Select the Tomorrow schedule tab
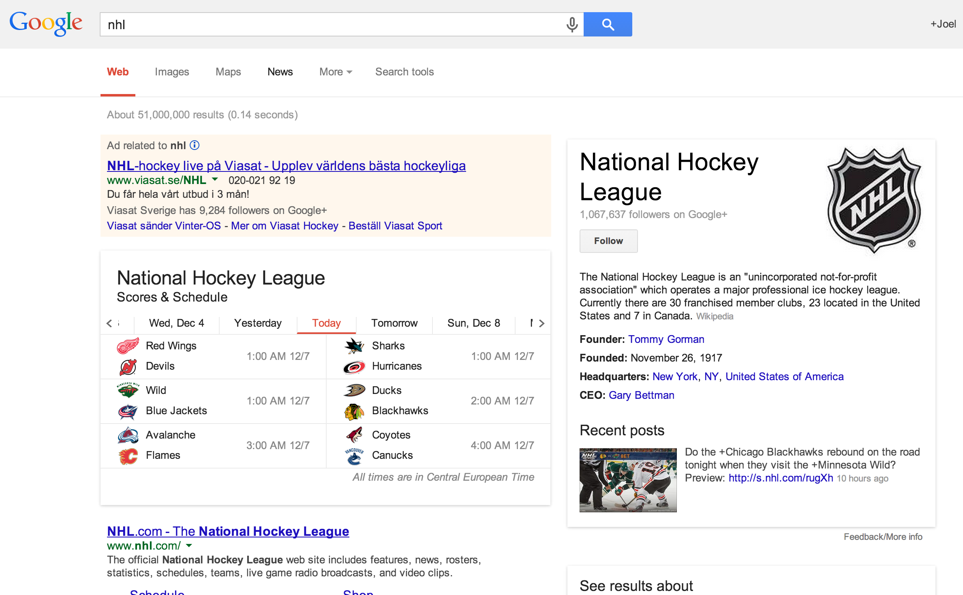The height and width of the screenshot is (595, 963). pyautogui.click(x=394, y=323)
